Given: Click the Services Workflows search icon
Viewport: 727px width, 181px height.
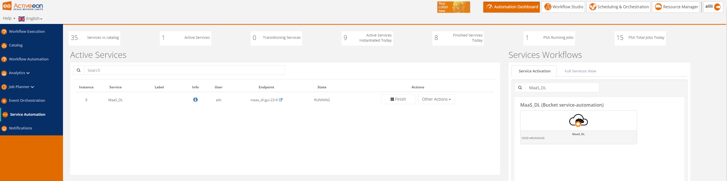Looking at the screenshot, I should (520, 88).
